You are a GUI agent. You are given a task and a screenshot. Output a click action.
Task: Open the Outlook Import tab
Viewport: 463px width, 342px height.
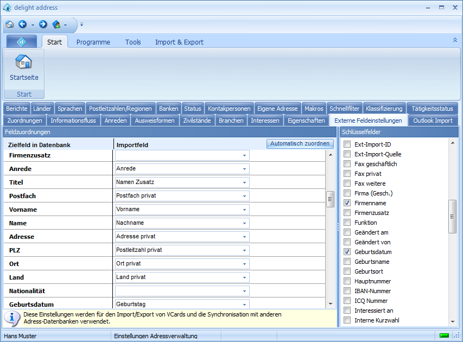tap(433, 121)
